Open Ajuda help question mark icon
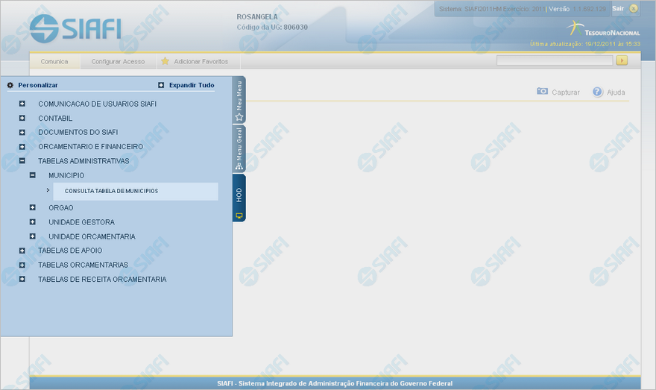The image size is (656, 390). pos(598,92)
